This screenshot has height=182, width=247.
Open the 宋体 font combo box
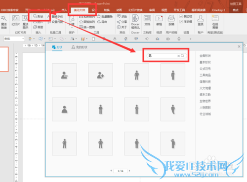point(14,39)
